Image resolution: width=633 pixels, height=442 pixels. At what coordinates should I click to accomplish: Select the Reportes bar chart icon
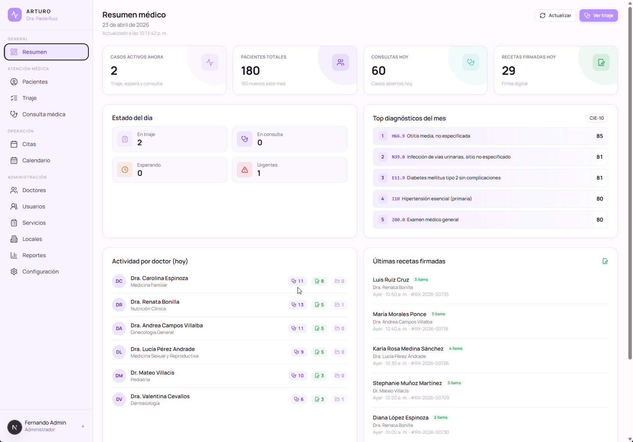14,255
